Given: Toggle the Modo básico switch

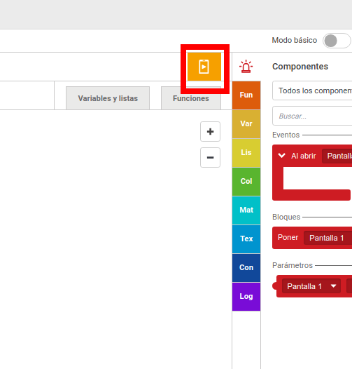Looking at the screenshot, I should tap(337, 41).
